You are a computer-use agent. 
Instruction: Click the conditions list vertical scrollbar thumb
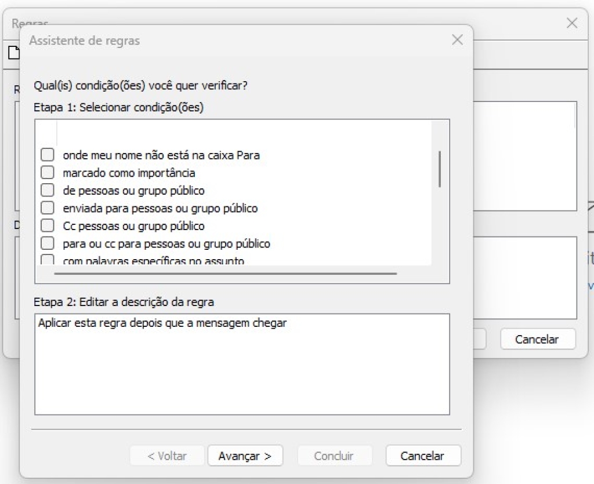pyautogui.click(x=440, y=169)
